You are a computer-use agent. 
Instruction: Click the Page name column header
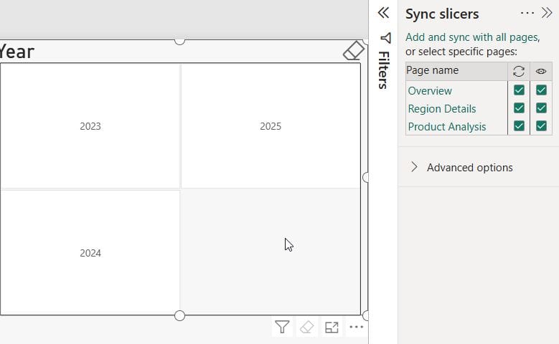click(x=456, y=71)
